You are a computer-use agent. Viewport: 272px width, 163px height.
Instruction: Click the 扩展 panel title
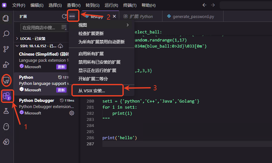[x=23, y=16]
